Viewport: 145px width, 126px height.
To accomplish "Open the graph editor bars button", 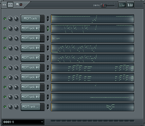I will click(122, 5).
